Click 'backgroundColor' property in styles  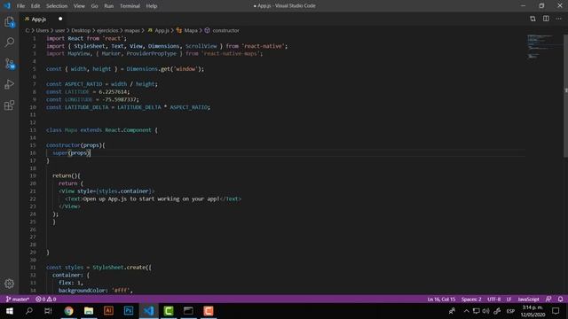(x=83, y=290)
